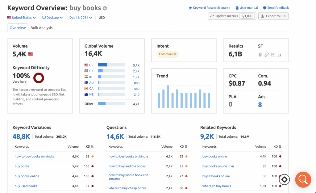Select the Overview tab
The height and width of the screenshot is (193, 316).
pyautogui.click(x=18, y=28)
